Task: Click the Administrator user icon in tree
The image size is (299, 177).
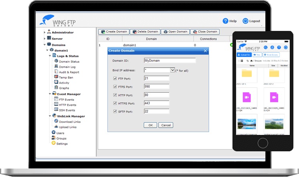Action: pyautogui.click(x=49, y=32)
